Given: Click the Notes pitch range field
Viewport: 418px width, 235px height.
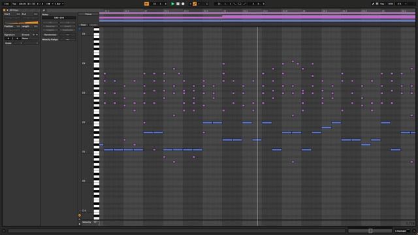Looking at the screenshot, I should [x=59, y=18].
